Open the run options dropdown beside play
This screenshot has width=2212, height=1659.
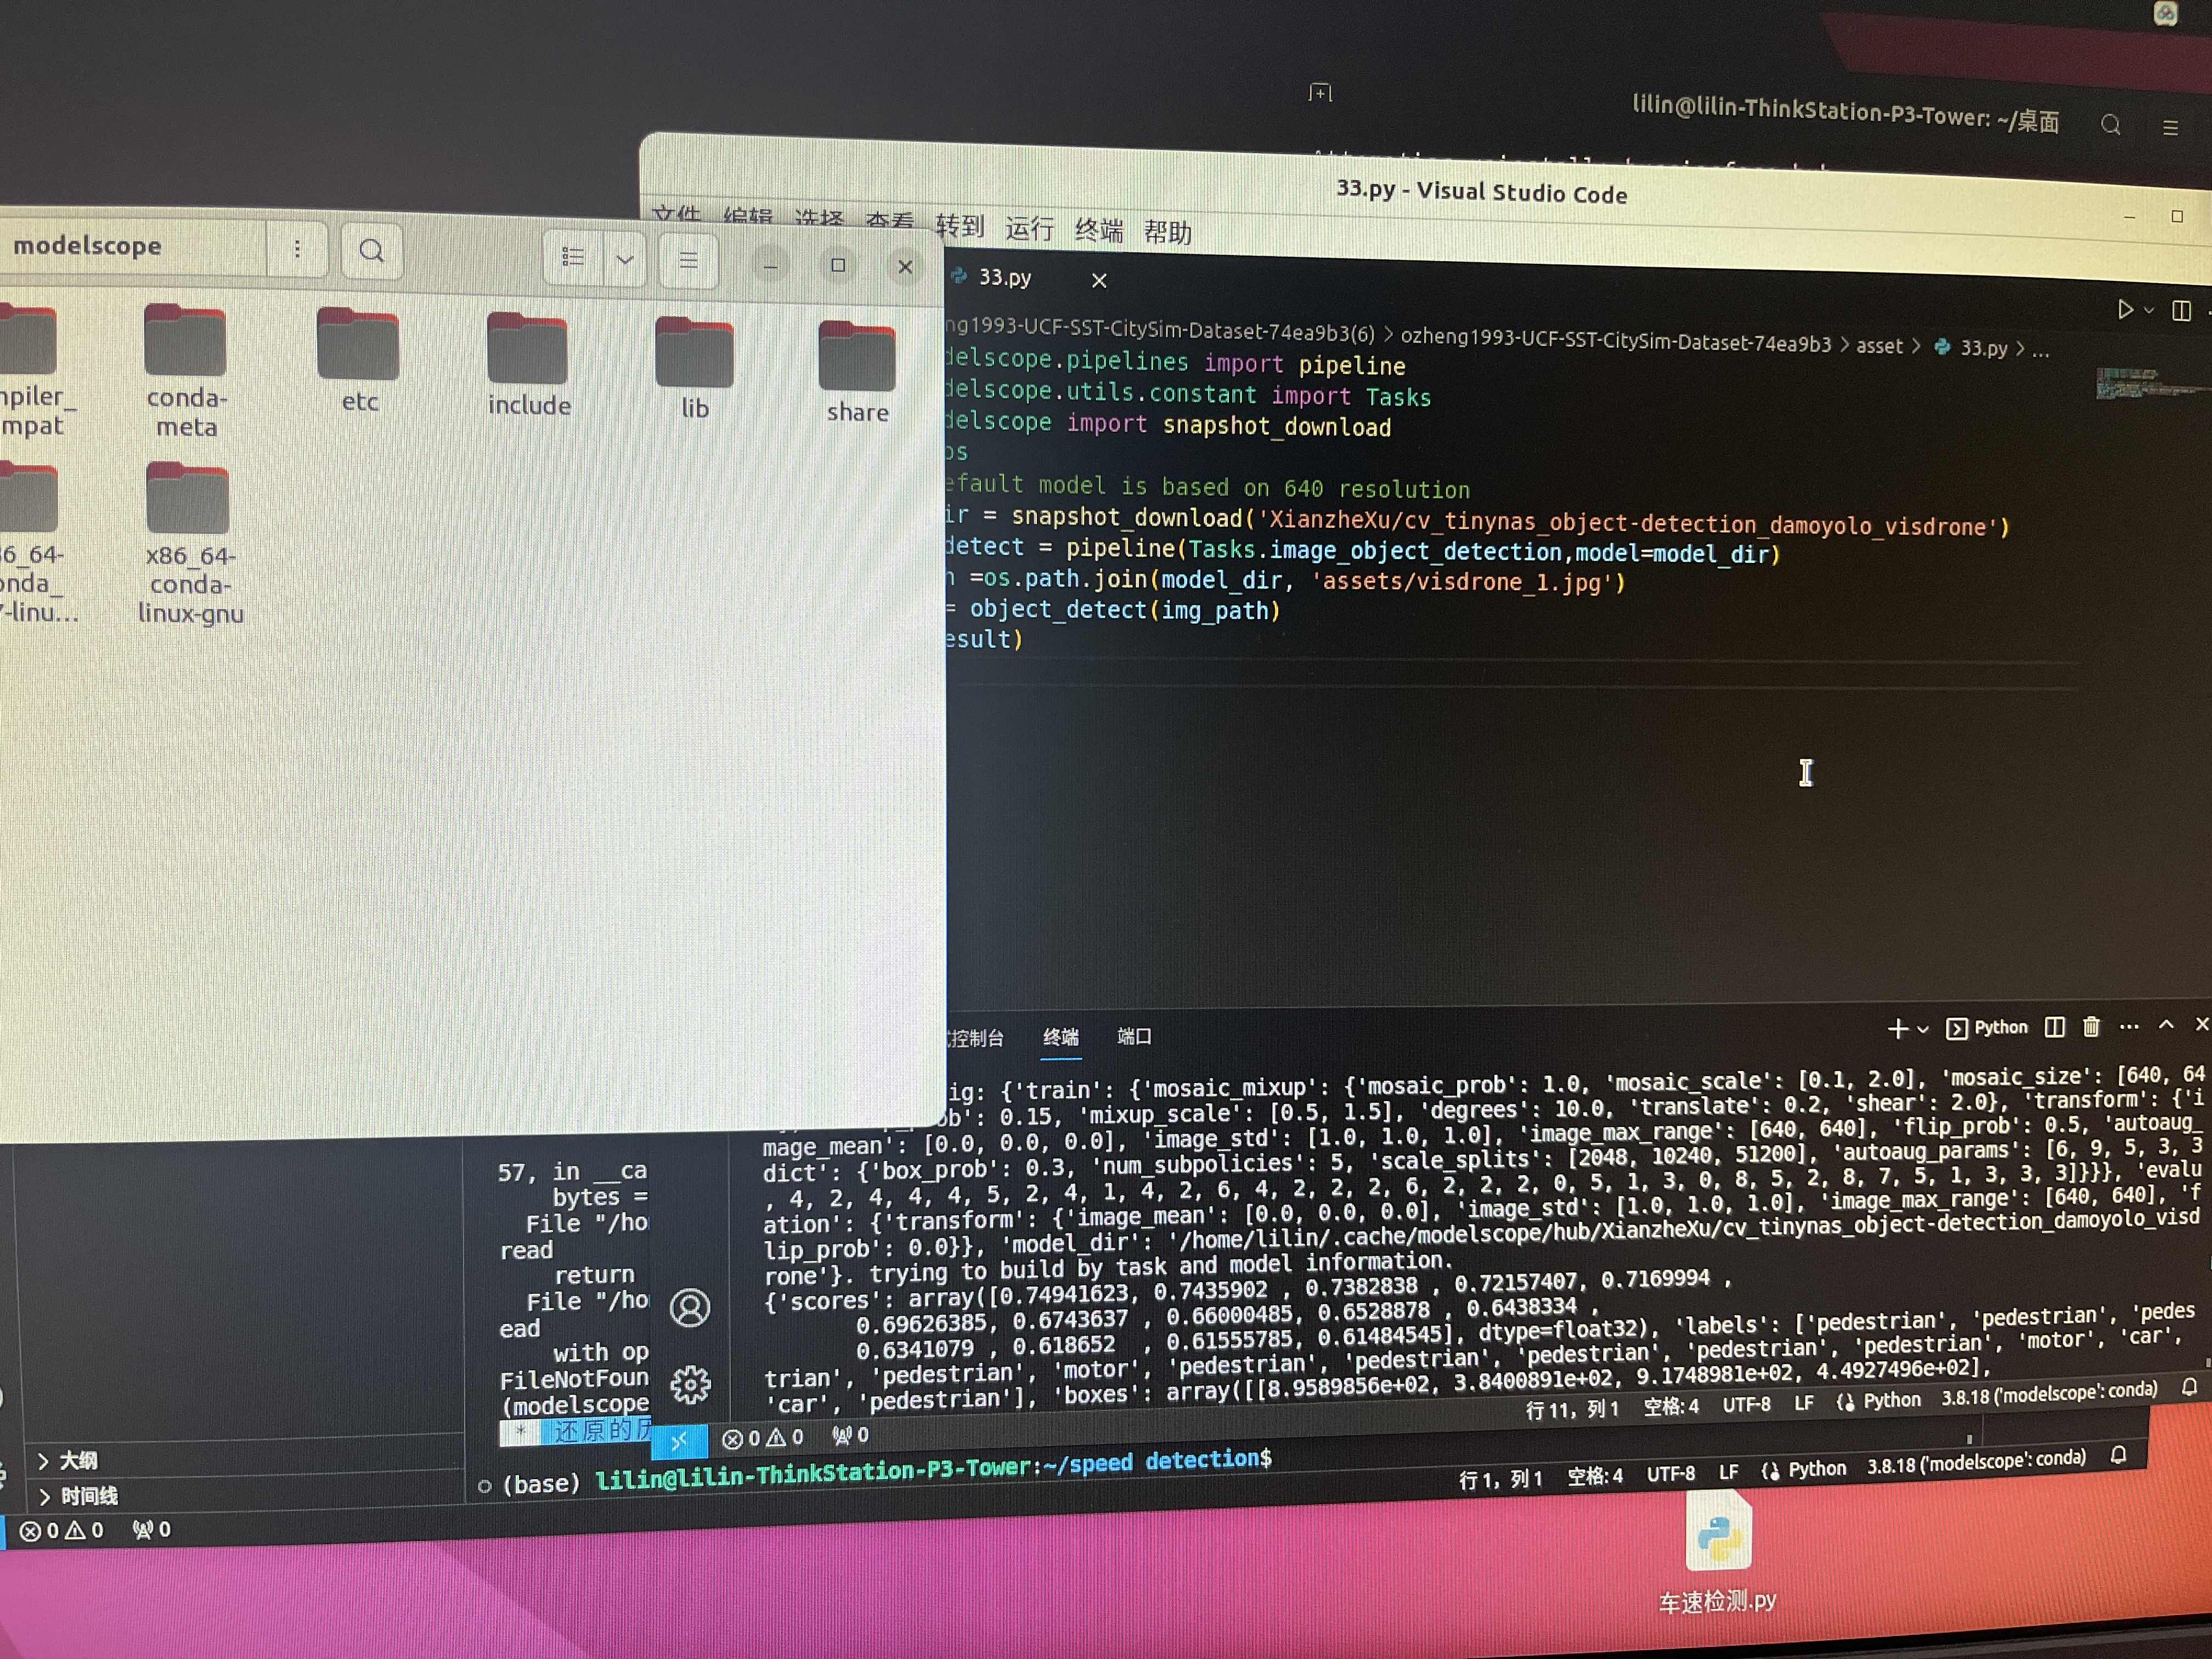pos(2148,311)
